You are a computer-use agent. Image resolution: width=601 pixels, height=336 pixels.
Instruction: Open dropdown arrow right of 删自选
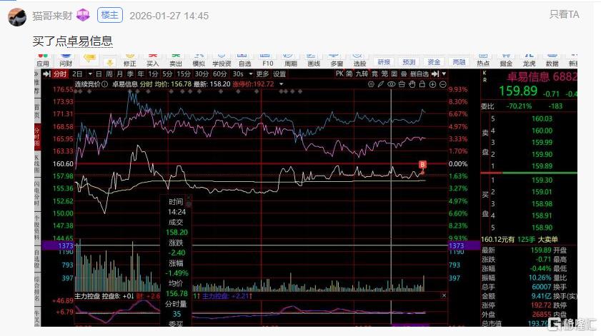(x=444, y=73)
